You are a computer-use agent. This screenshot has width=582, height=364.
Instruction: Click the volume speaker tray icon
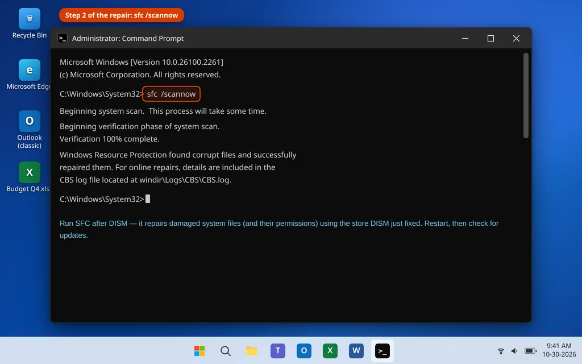click(514, 351)
